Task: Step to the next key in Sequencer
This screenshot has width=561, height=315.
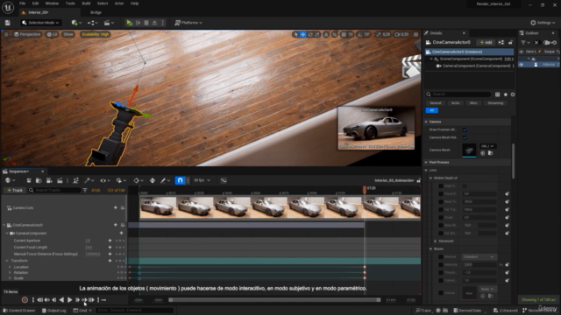Action: pos(85,300)
